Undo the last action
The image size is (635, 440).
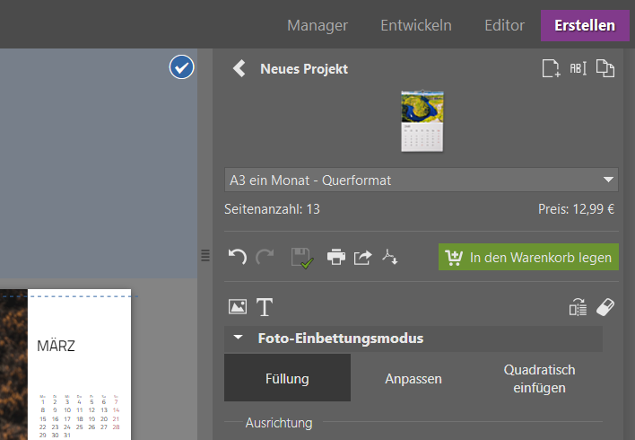[x=238, y=258]
